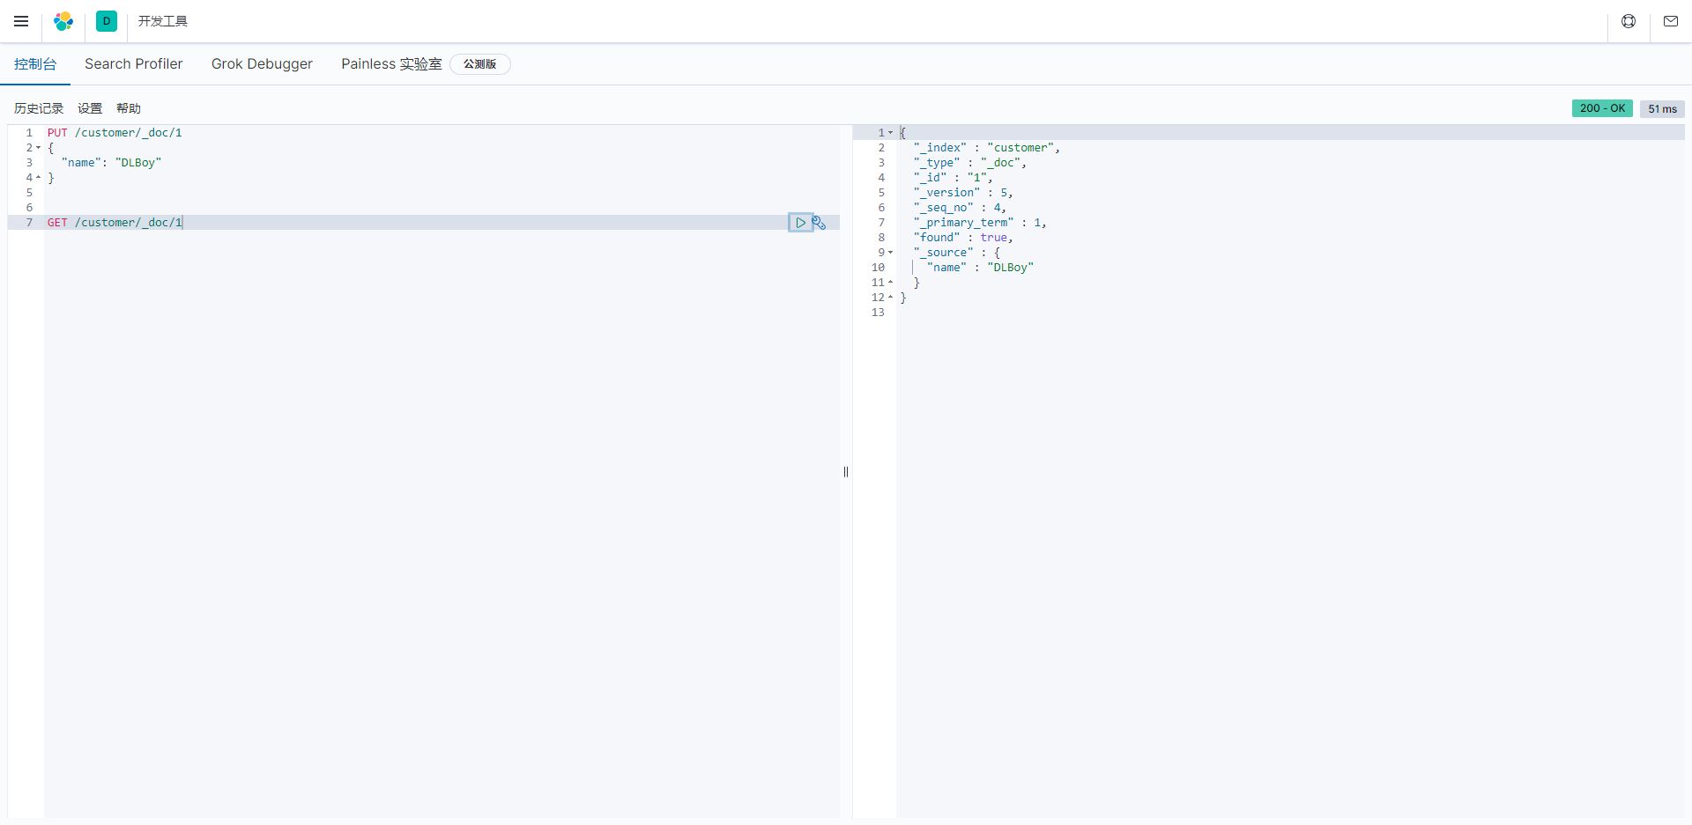Viewport: 1692px width, 825px height.
Task: Click the Elastic logo icon
Action: pos(63,21)
